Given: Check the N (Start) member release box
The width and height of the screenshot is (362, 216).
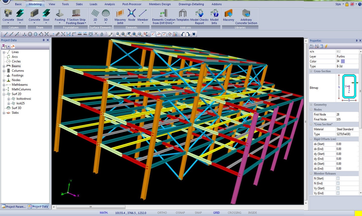Looking at the screenshot, I should 338,178.
